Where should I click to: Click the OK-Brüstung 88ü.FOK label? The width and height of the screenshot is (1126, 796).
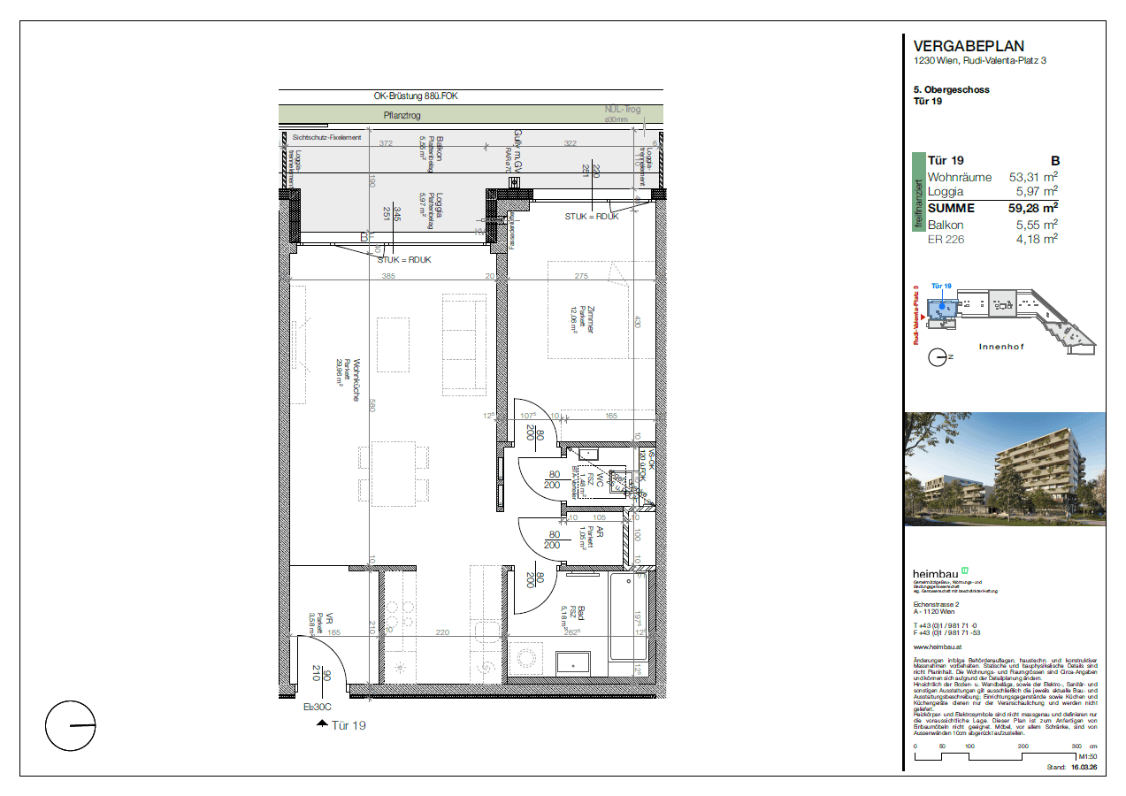point(417,96)
